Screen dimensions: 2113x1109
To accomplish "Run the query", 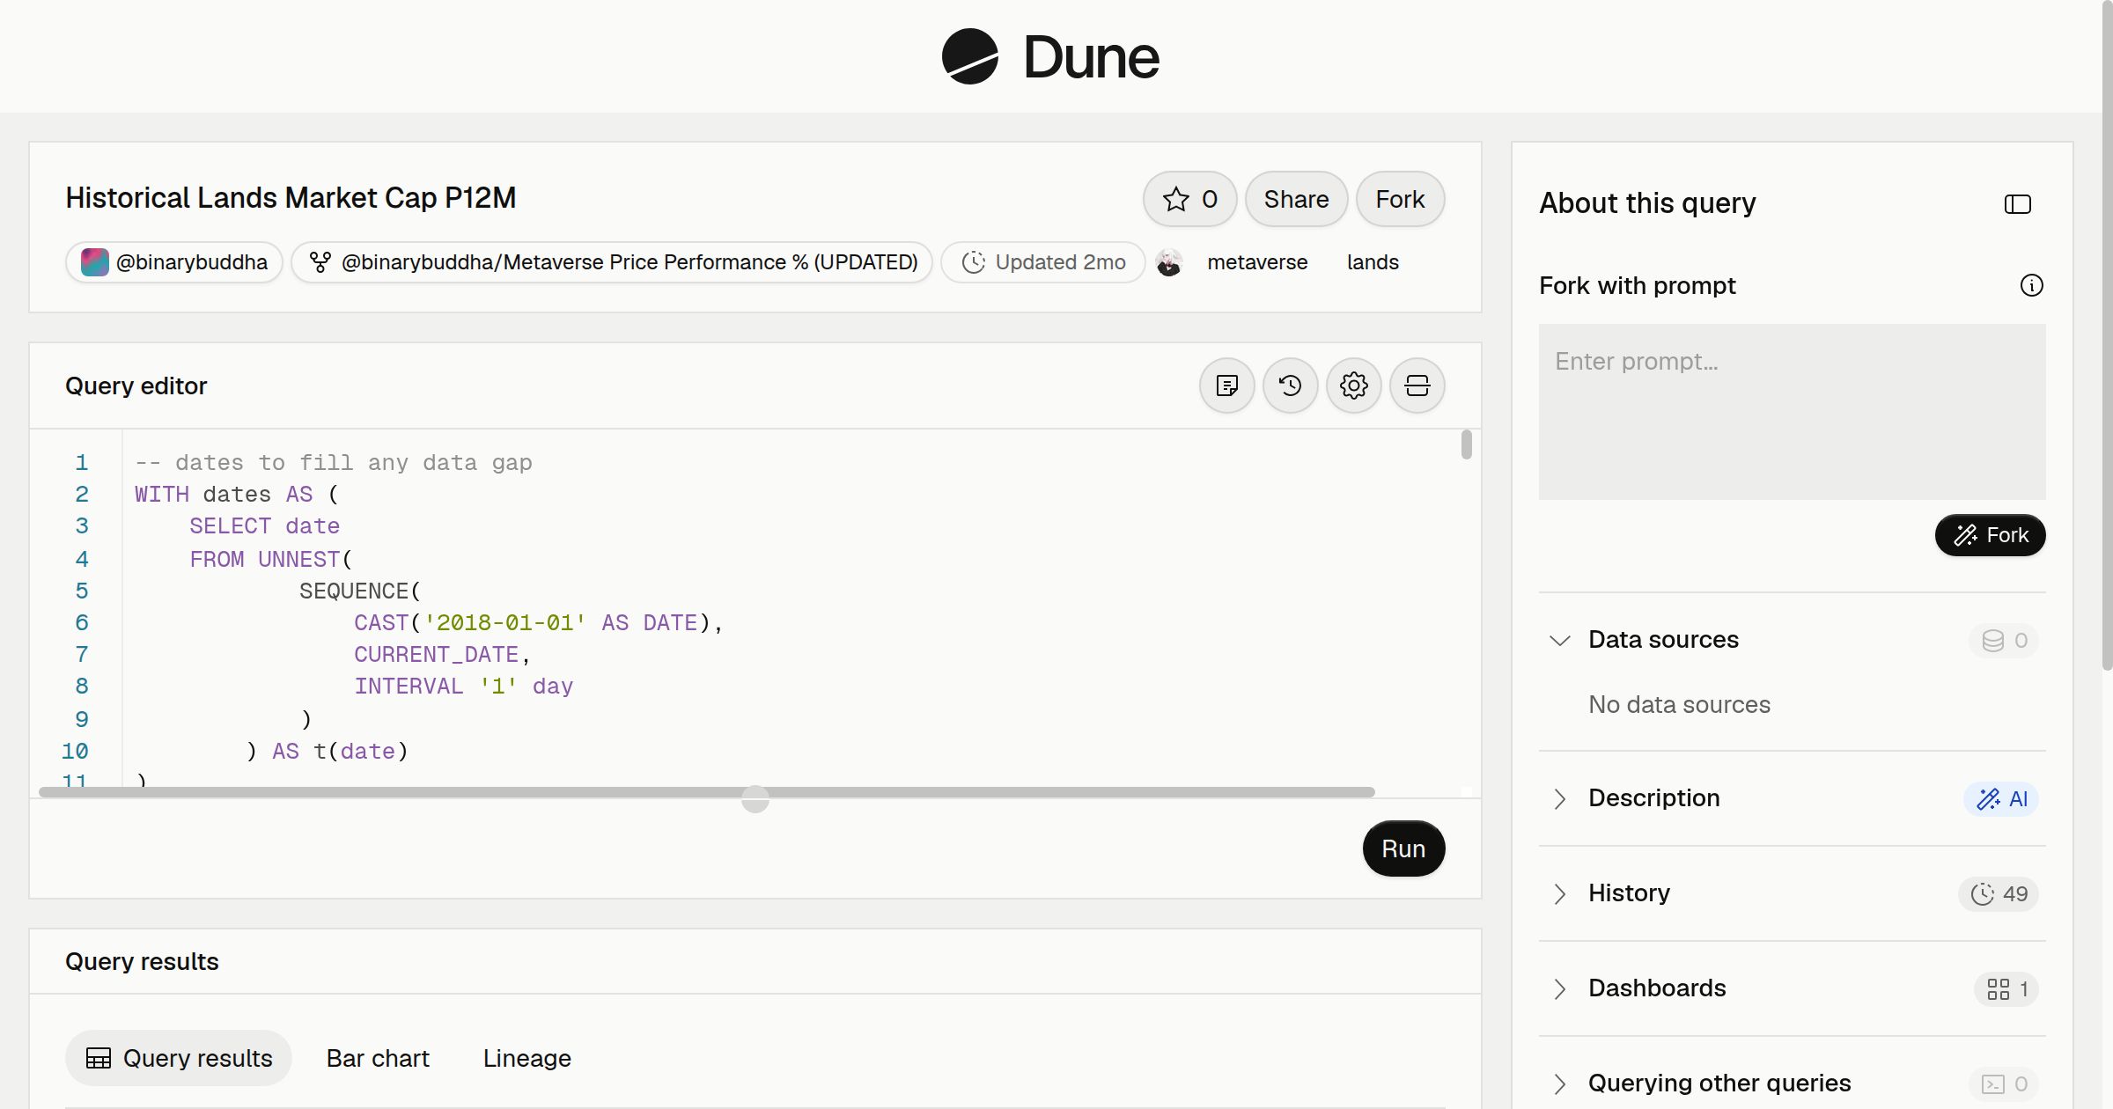I will click(1403, 848).
